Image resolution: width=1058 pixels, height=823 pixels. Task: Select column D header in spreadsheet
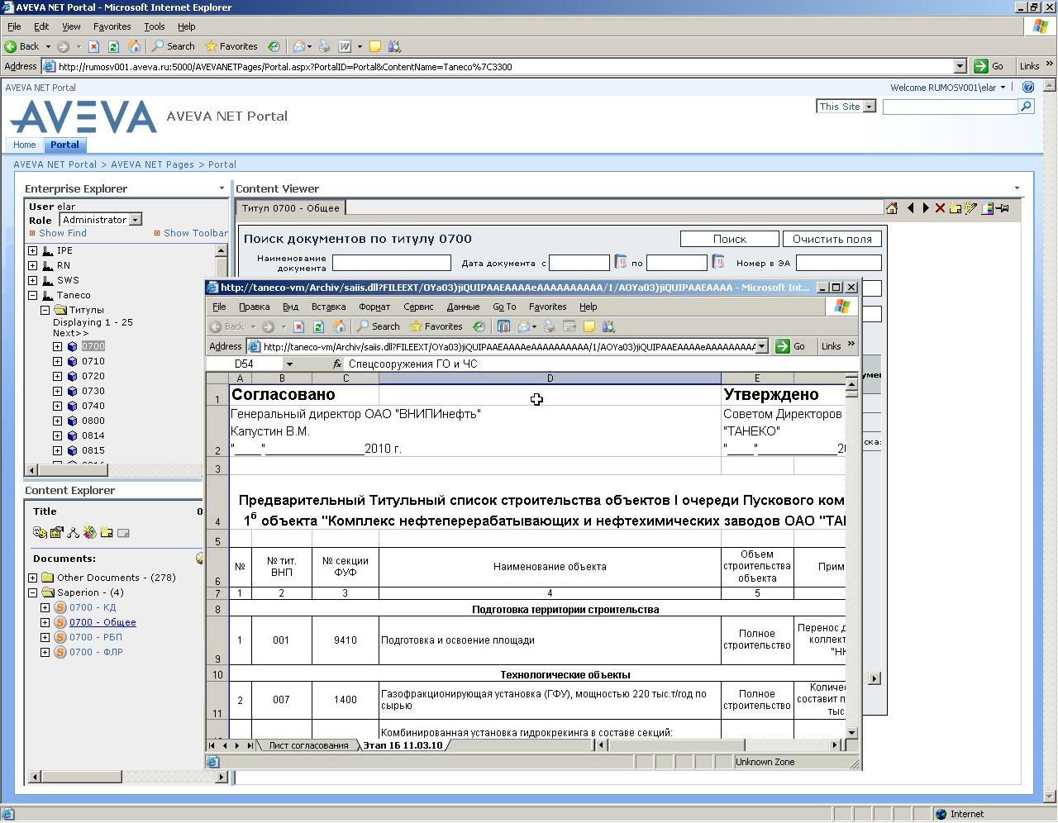(550, 378)
